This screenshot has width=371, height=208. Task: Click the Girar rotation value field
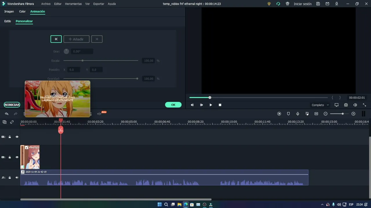click(82, 51)
